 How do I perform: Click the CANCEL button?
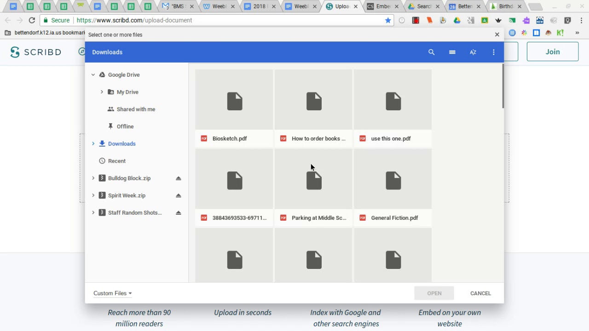(x=480, y=293)
